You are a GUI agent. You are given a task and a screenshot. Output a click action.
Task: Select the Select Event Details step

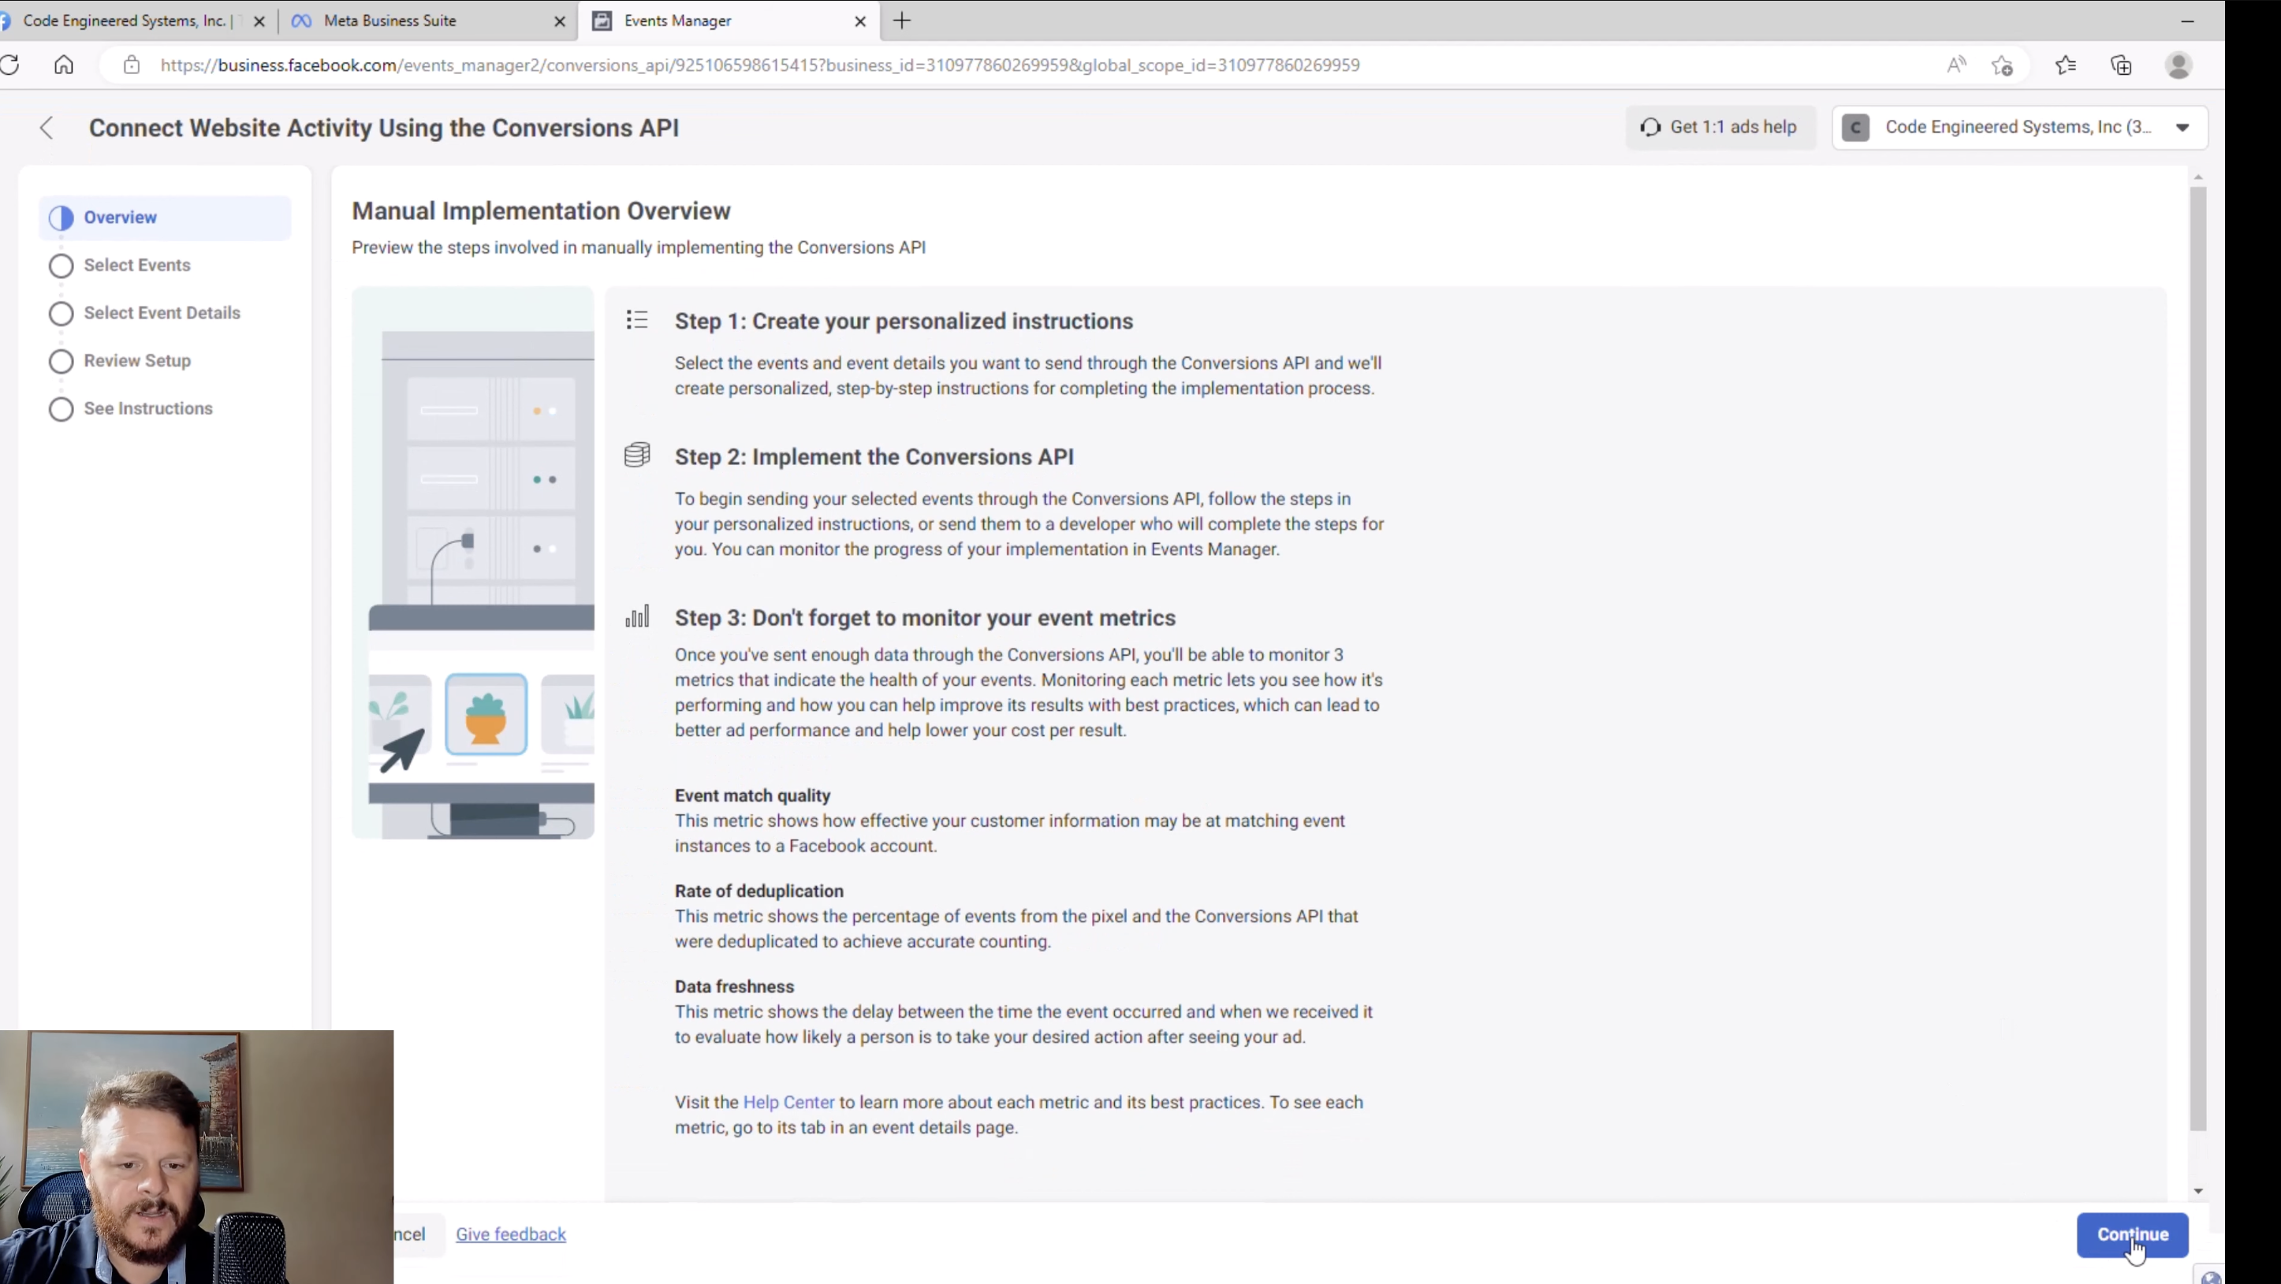(x=161, y=313)
